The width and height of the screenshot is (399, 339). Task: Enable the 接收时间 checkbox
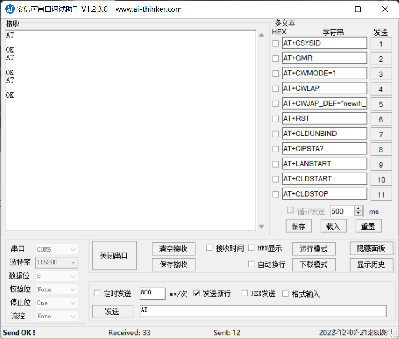click(x=209, y=248)
